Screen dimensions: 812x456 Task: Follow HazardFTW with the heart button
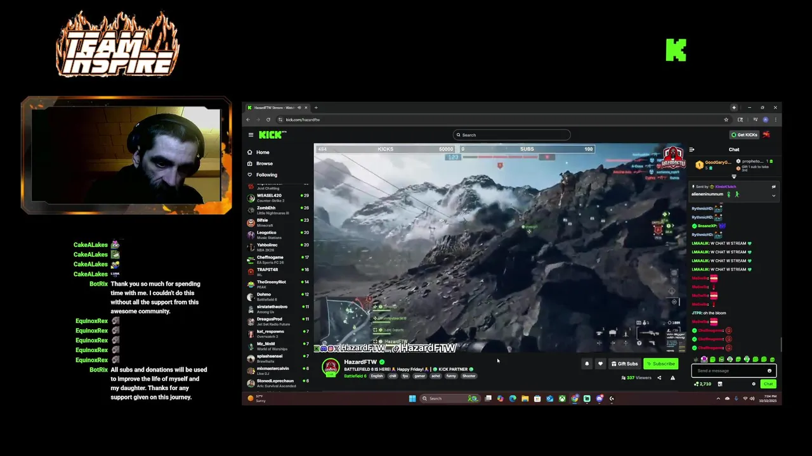[x=600, y=364]
